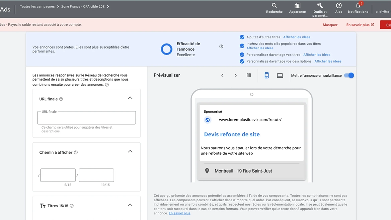Show previous ad preview
Image resolution: width=391 pixels, height=220 pixels.
(x=222, y=75)
